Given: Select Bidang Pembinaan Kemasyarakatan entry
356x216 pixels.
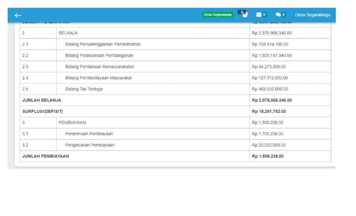Looking at the screenshot, I should coord(100,67).
